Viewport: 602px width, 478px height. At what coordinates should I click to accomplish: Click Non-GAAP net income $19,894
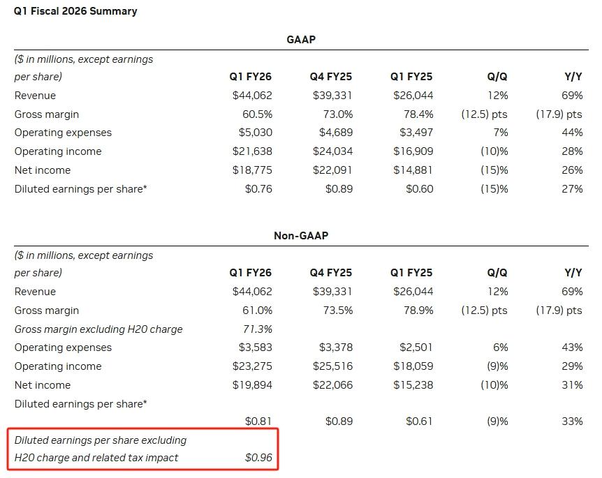252,385
